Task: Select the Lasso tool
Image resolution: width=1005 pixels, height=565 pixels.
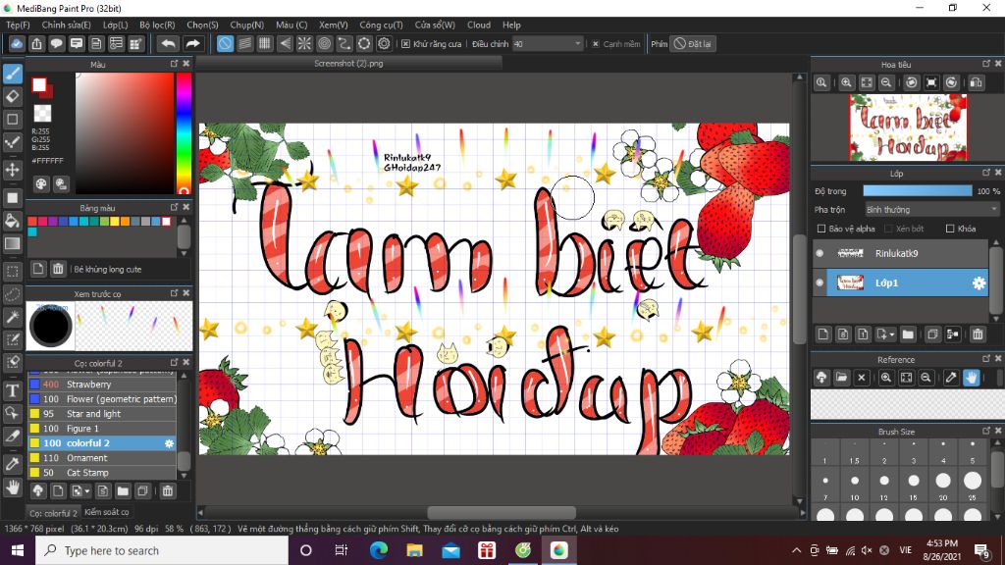Action: pos(12,294)
